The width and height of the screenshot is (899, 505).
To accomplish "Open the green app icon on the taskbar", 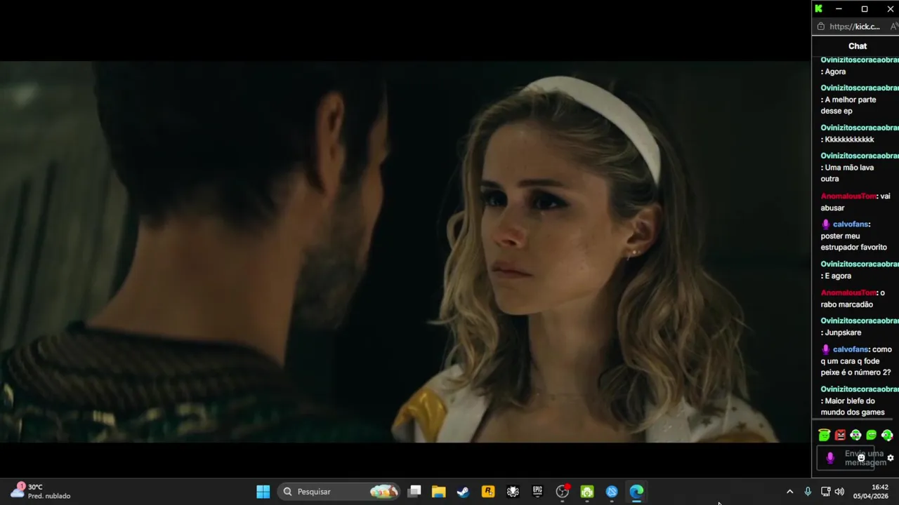I will click(587, 492).
